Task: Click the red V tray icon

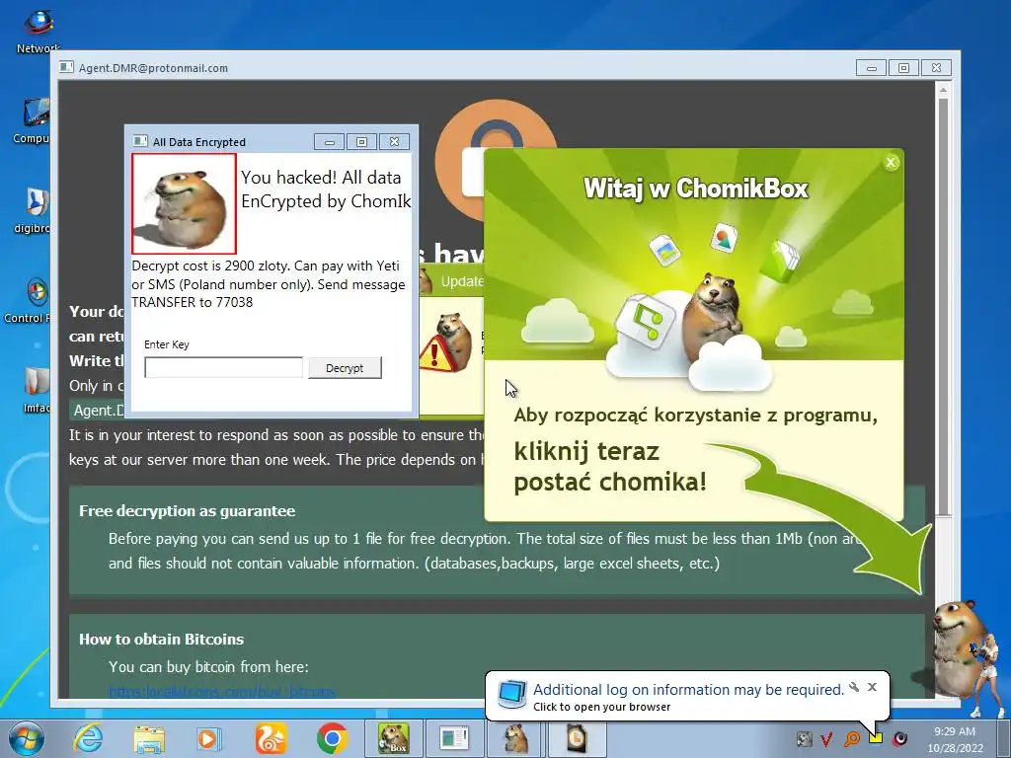Action: (x=826, y=738)
